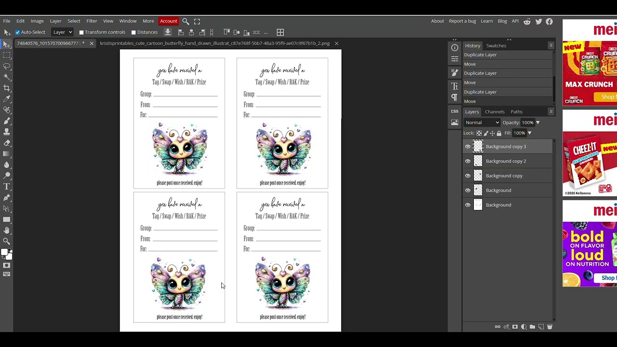Image resolution: width=617 pixels, height=347 pixels.
Task: Open the CSS panel icon
Action: 455,111
